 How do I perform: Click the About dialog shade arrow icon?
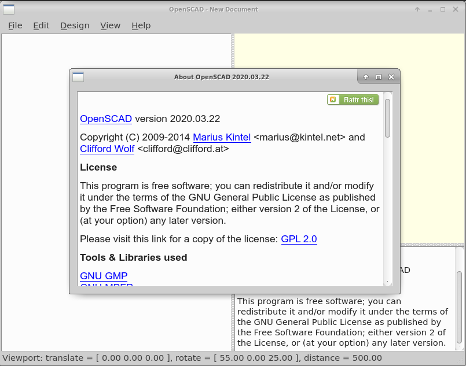pyautogui.click(x=365, y=77)
